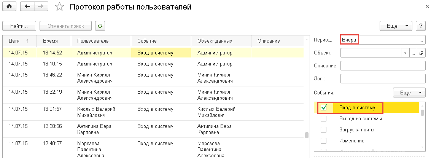Expand the Еще menu above events list
Screen dimensions: 431x158
coord(409,93)
